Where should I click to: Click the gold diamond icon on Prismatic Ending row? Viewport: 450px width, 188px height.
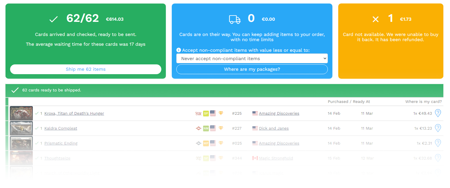[x=221, y=143]
